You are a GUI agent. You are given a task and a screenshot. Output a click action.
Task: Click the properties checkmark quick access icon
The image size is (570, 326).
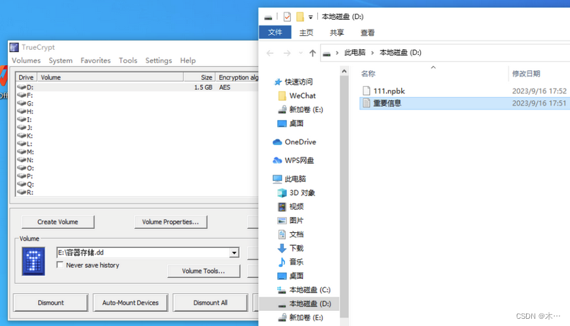pos(287,16)
